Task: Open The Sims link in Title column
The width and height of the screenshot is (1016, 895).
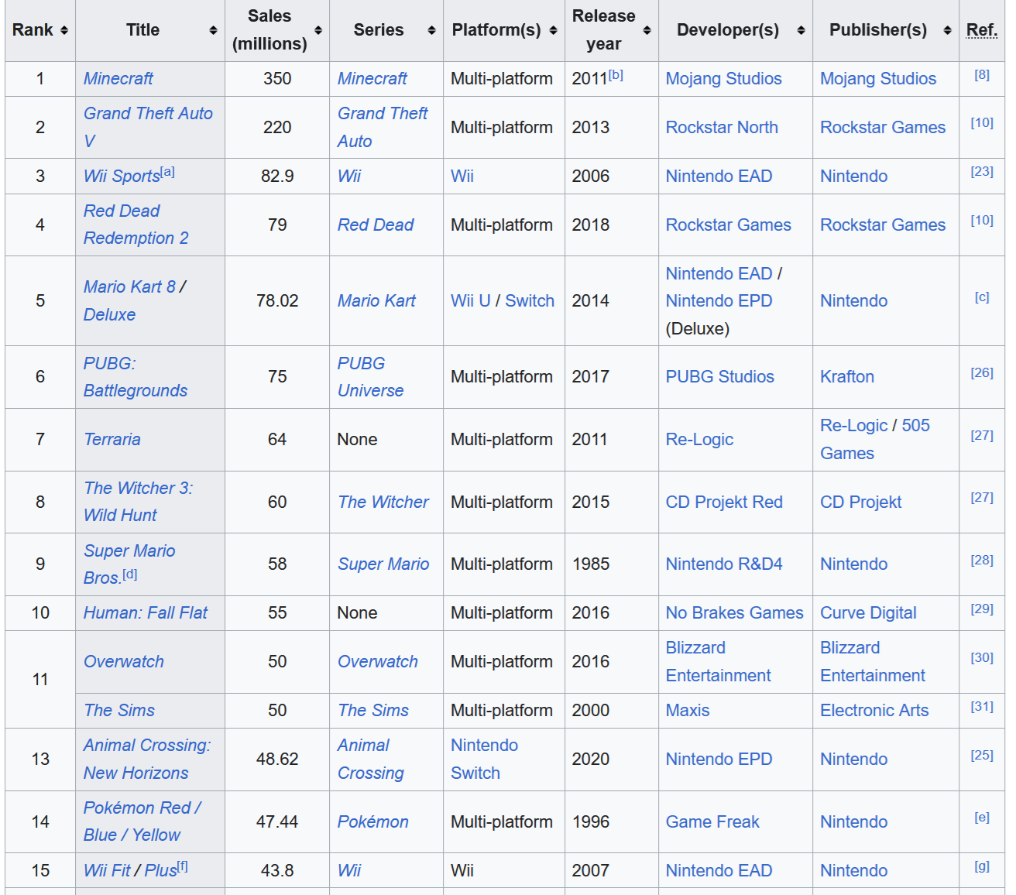Action: 119,711
